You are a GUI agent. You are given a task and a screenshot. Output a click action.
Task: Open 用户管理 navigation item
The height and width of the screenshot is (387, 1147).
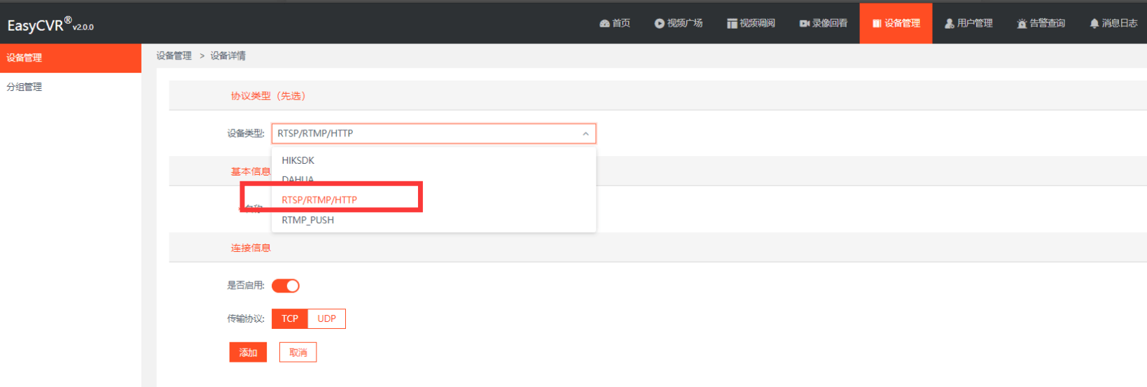tap(968, 23)
